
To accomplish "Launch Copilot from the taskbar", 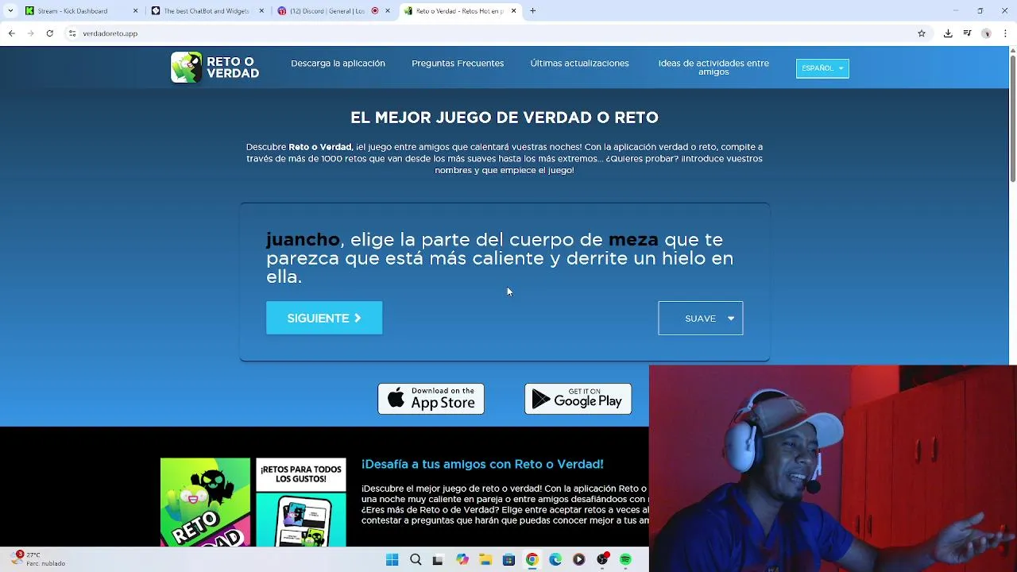I will pos(462,560).
